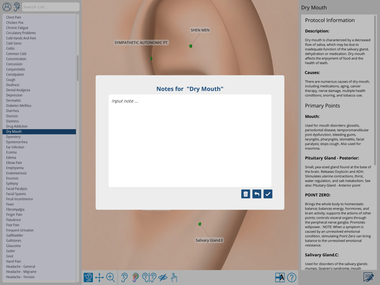Select the pan/move arrows tool
This screenshot has height=285, width=380.
99,277
